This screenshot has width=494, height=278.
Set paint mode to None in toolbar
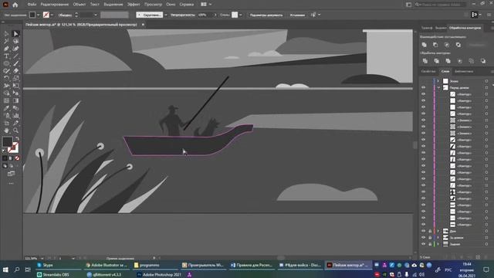click(17, 158)
